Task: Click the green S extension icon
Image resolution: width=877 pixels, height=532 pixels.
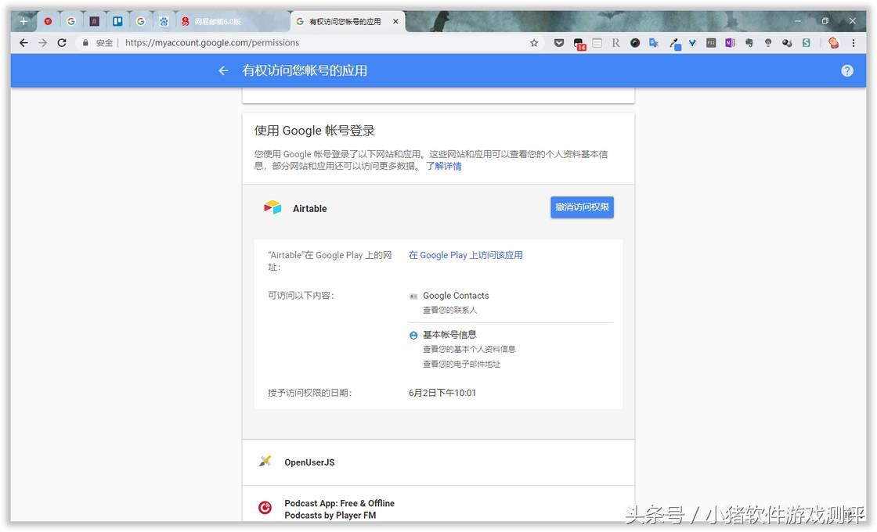Action: 806,43
